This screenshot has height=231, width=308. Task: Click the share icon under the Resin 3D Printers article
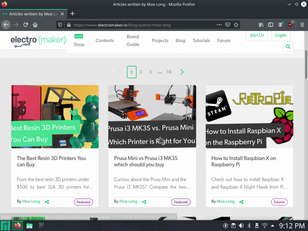coord(47,202)
